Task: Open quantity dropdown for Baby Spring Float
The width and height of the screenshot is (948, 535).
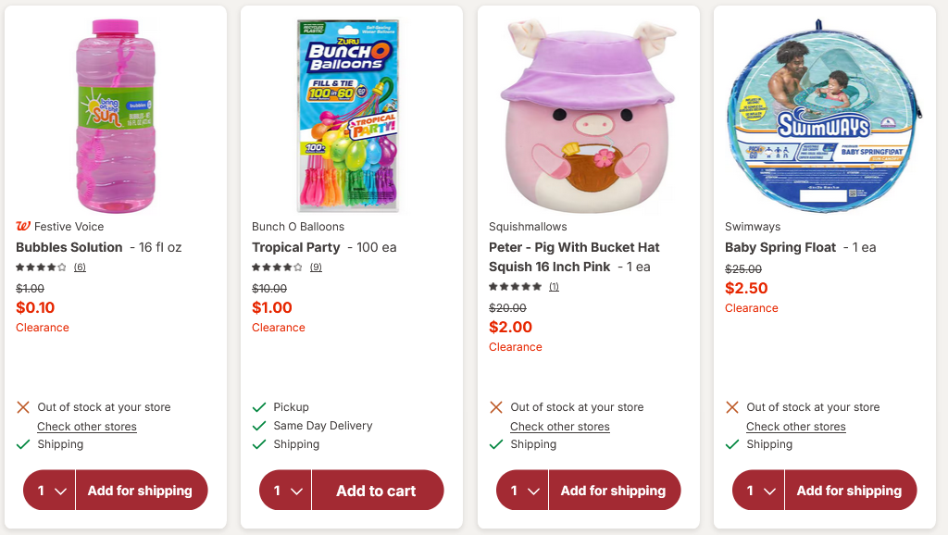Action: [x=759, y=491]
